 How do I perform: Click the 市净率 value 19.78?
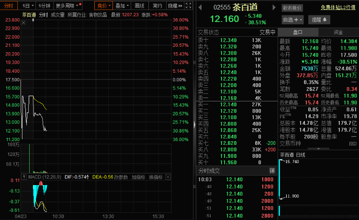(350, 116)
